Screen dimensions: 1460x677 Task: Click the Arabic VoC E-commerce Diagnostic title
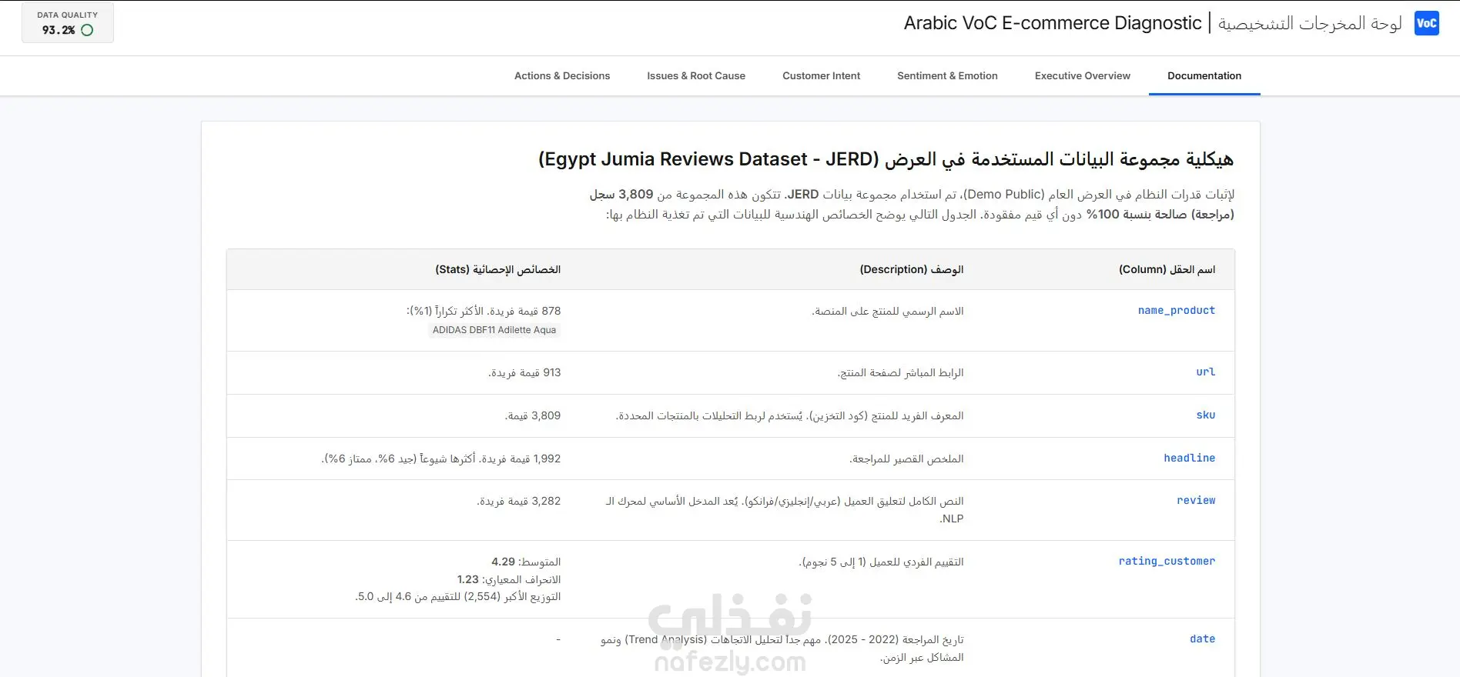(x=1053, y=23)
